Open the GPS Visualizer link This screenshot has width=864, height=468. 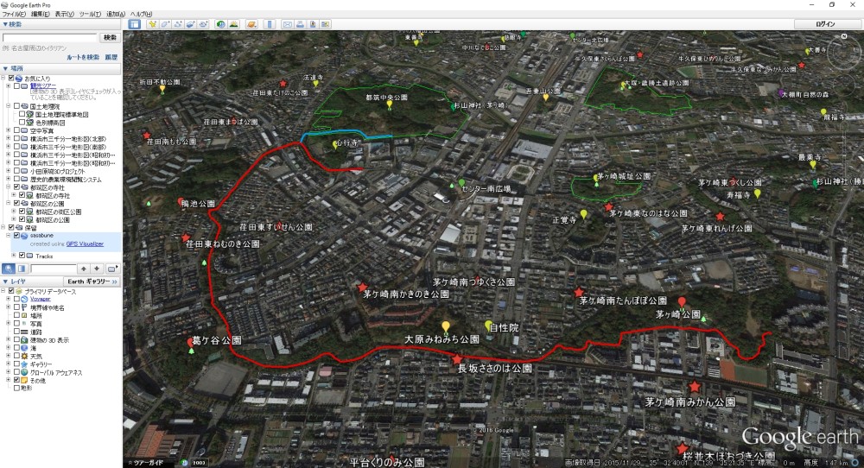(x=85, y=243)
